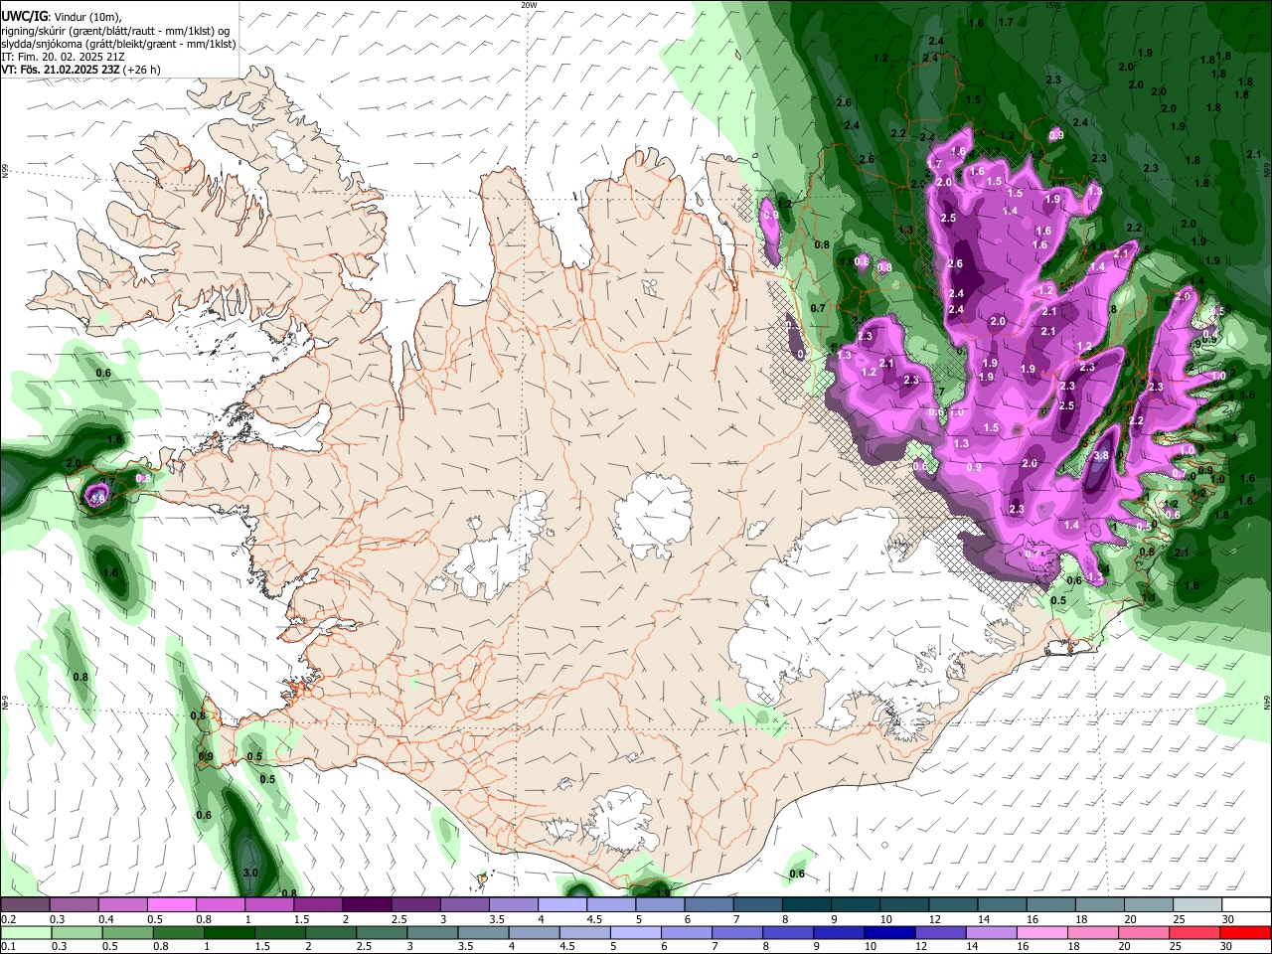Click the 16–18 light pink swatch in bottom legend row
Image resolution: width=1272 pixels, height=954 pixels.
pyautogui.click(x=1043, y=932)
